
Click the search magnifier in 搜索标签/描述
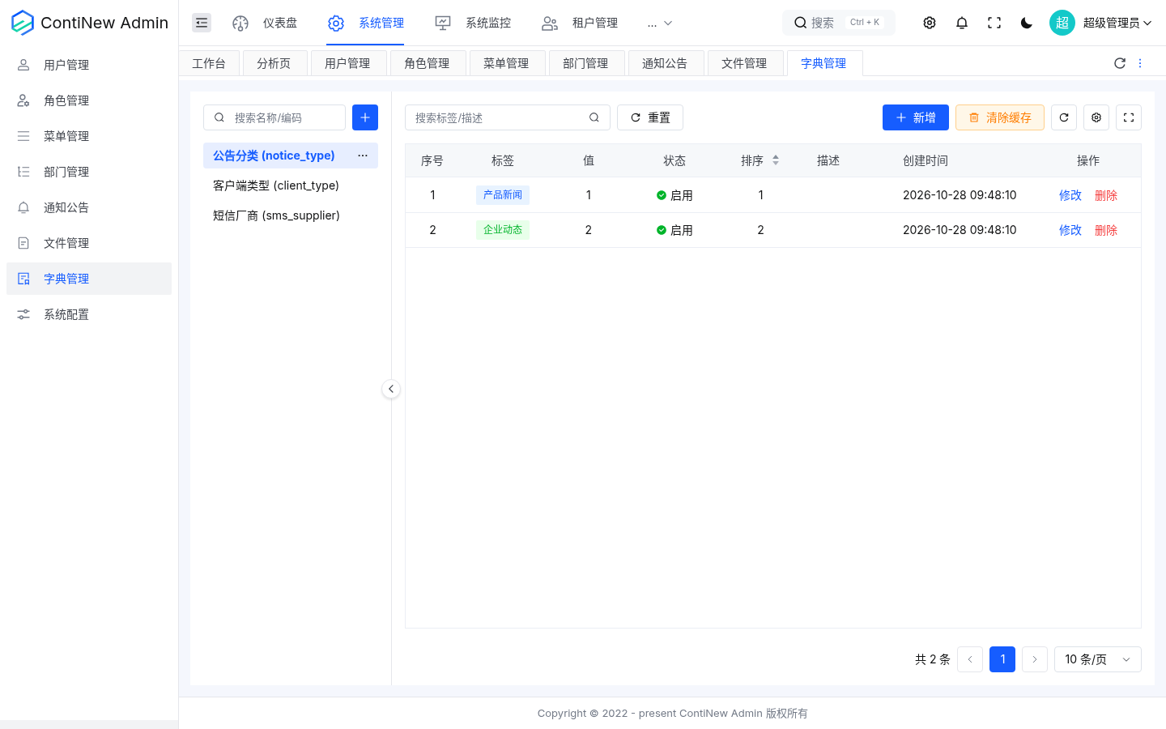[594, 117]
